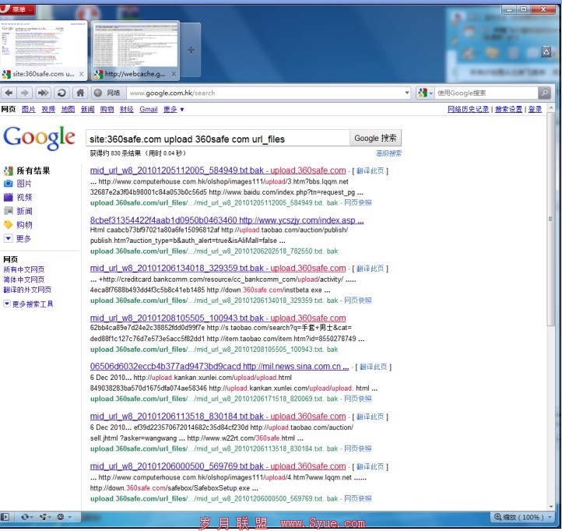Open result mid_url_w8_20101206134018_329359.txt.bak

[218, 268]
